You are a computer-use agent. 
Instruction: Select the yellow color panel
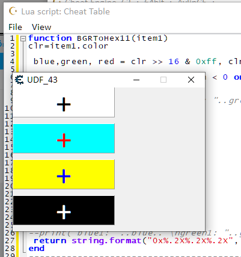coord(64,174)
